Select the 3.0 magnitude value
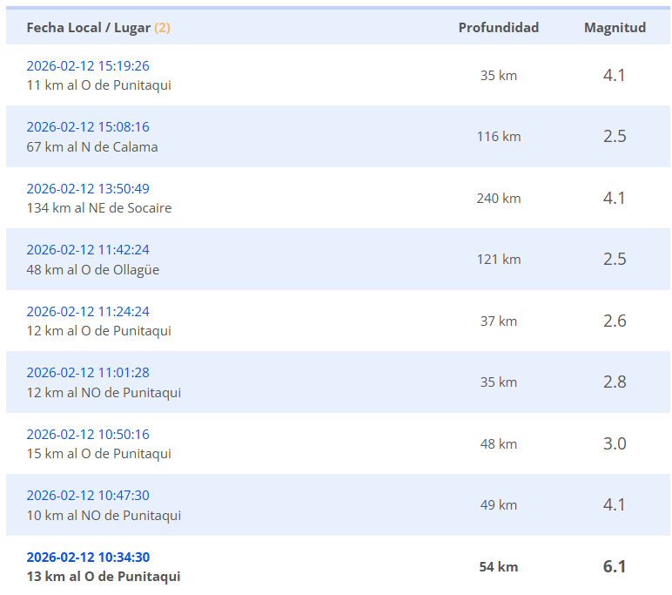 click(x=615, y=444)
